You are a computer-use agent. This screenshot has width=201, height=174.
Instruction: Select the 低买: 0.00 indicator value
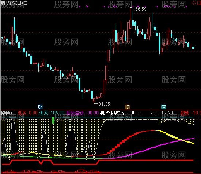coord(27,113)
